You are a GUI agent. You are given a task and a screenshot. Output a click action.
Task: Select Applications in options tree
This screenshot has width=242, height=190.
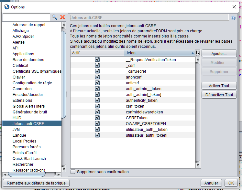pyautogui.click(x=23, y=54)
